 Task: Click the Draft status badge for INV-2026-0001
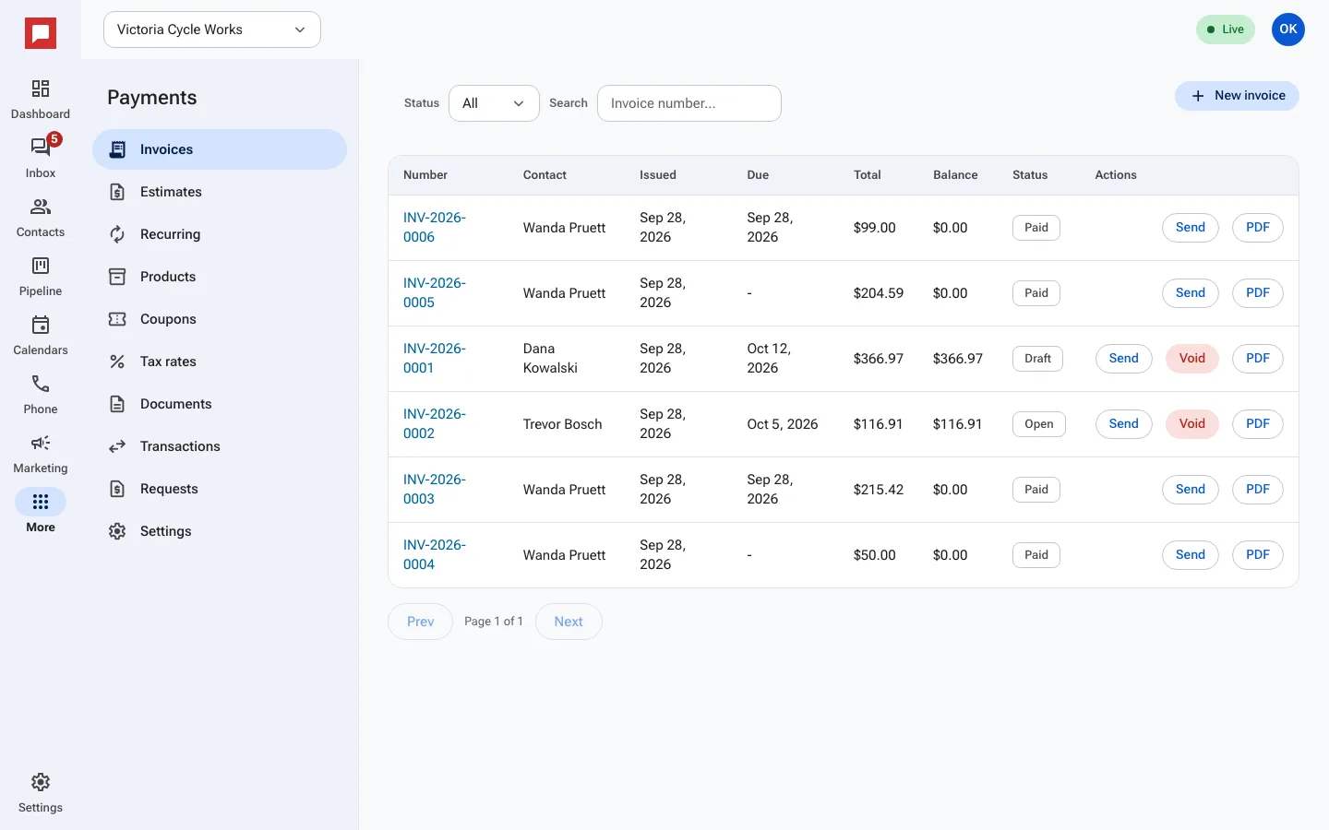click(x=1037, y=359)
